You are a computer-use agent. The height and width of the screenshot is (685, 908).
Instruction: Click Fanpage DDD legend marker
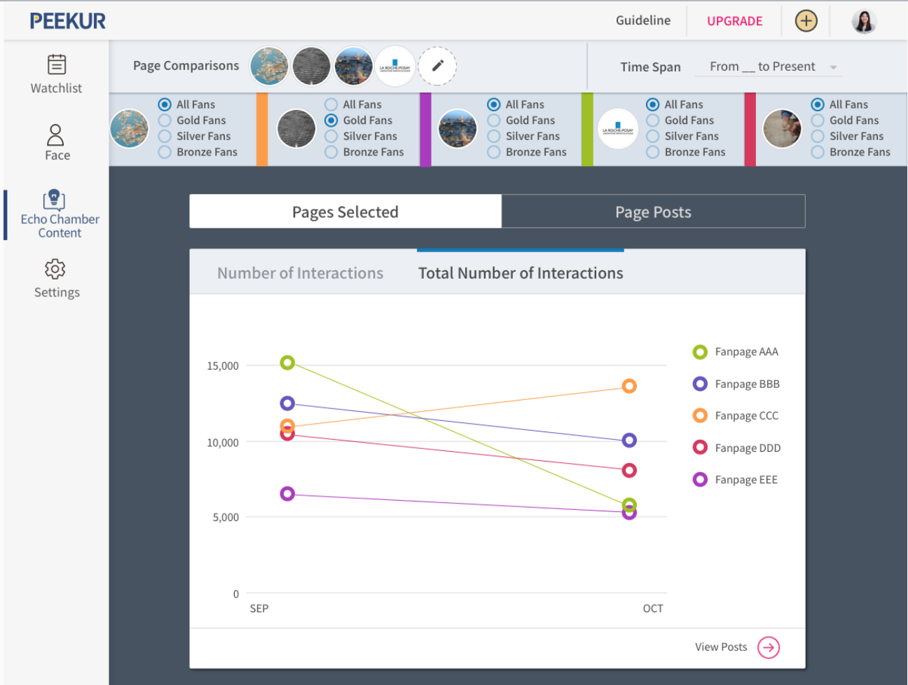700,448
